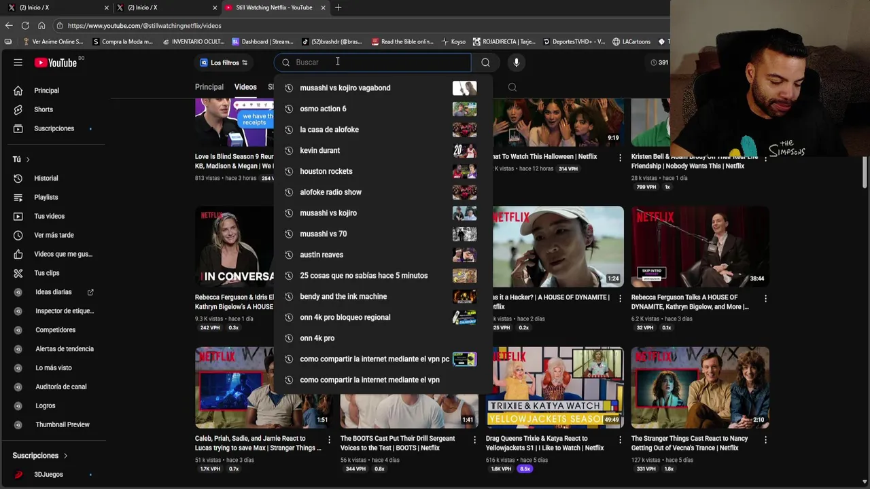Click the browser address bar URL
870x489 pixels.
(145, 26)
